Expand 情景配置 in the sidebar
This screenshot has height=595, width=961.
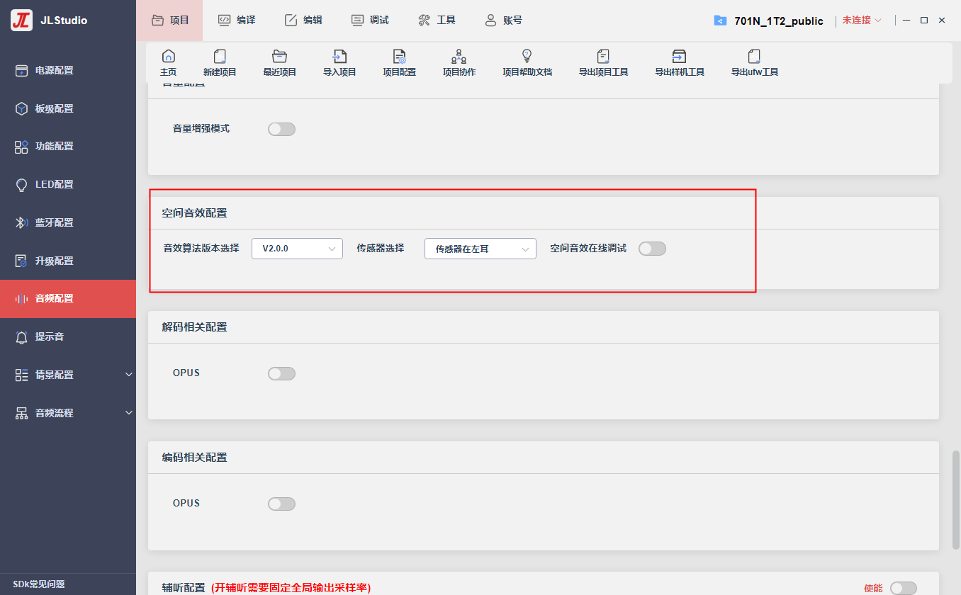(x=68, y=375)
